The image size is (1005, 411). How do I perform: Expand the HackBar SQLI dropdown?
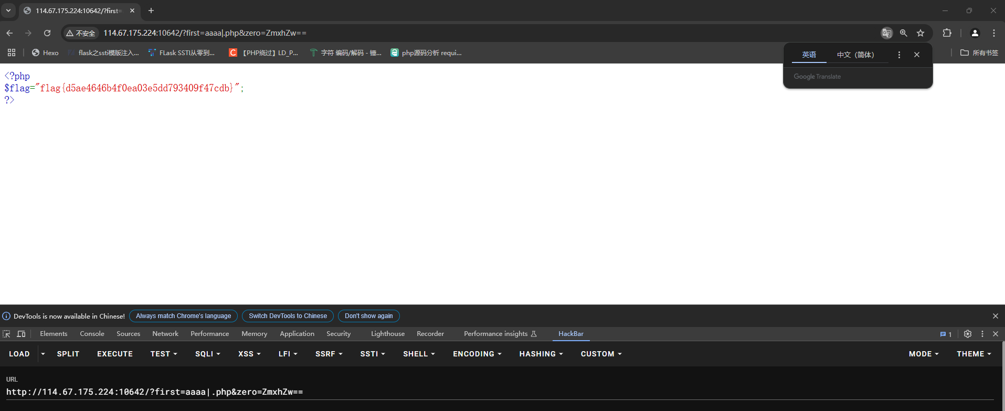207,354
